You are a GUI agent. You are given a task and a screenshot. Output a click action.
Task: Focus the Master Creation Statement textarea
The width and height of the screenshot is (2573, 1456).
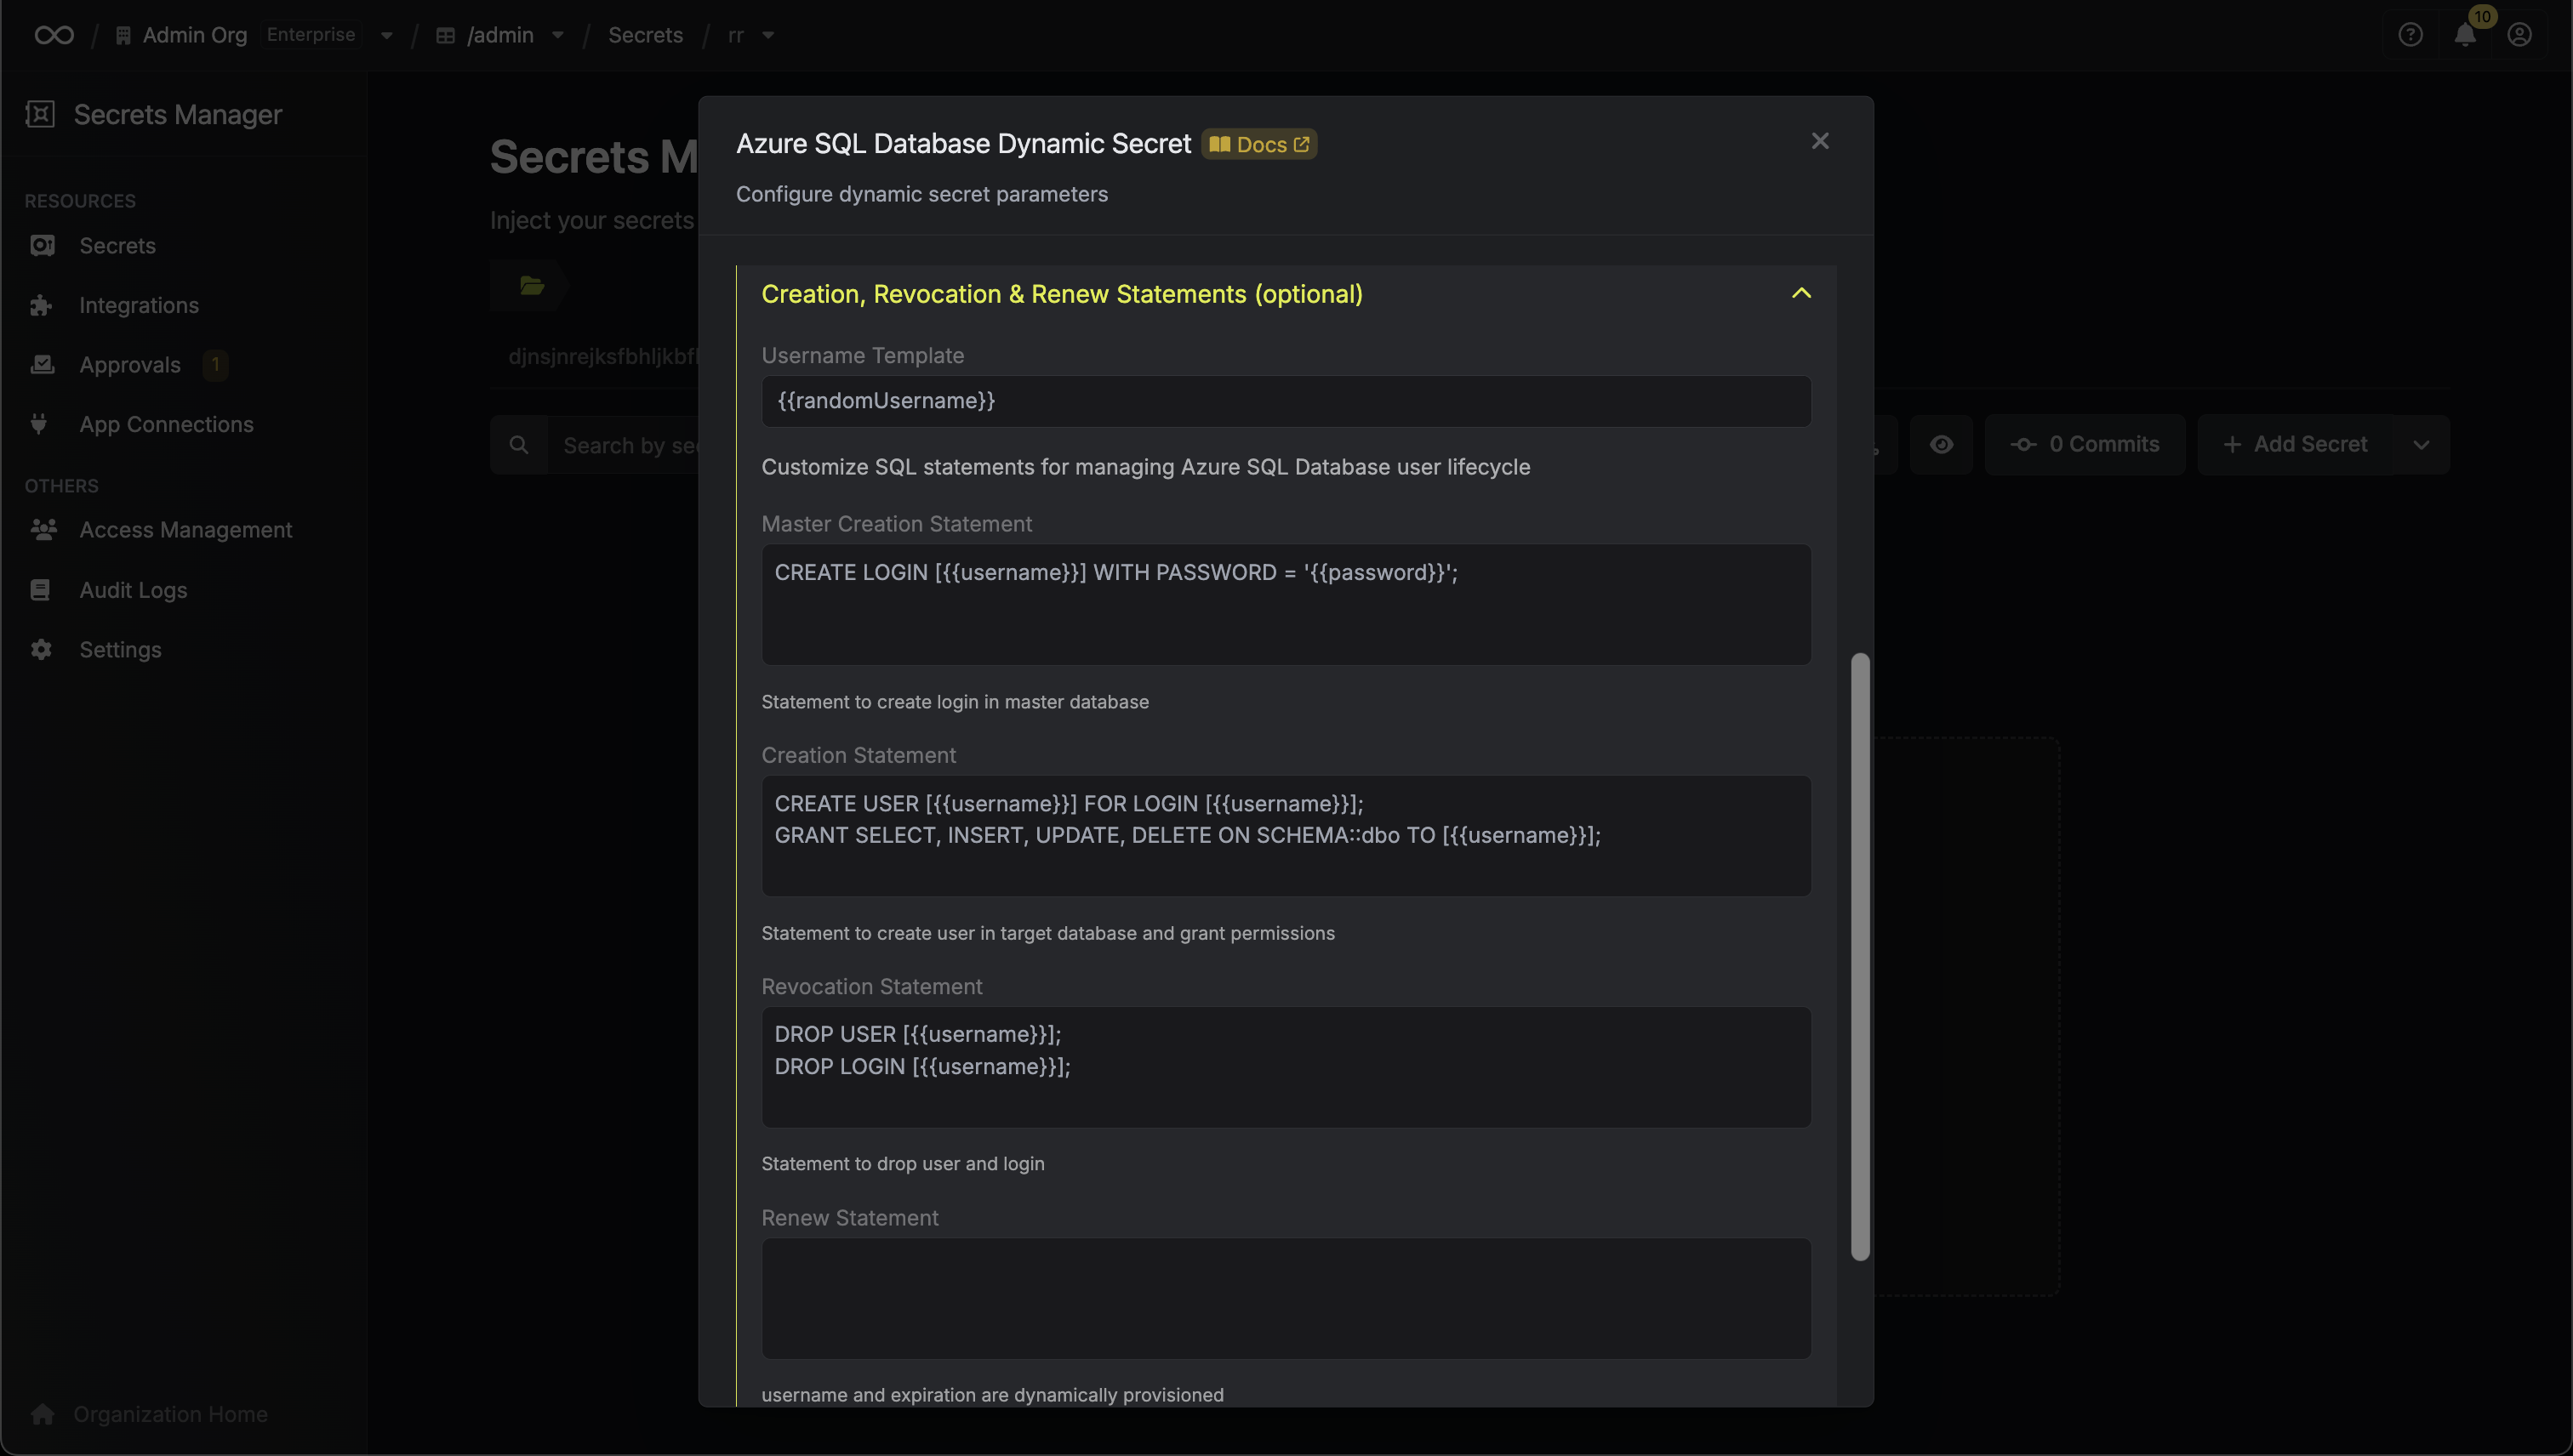point(1286,604)
